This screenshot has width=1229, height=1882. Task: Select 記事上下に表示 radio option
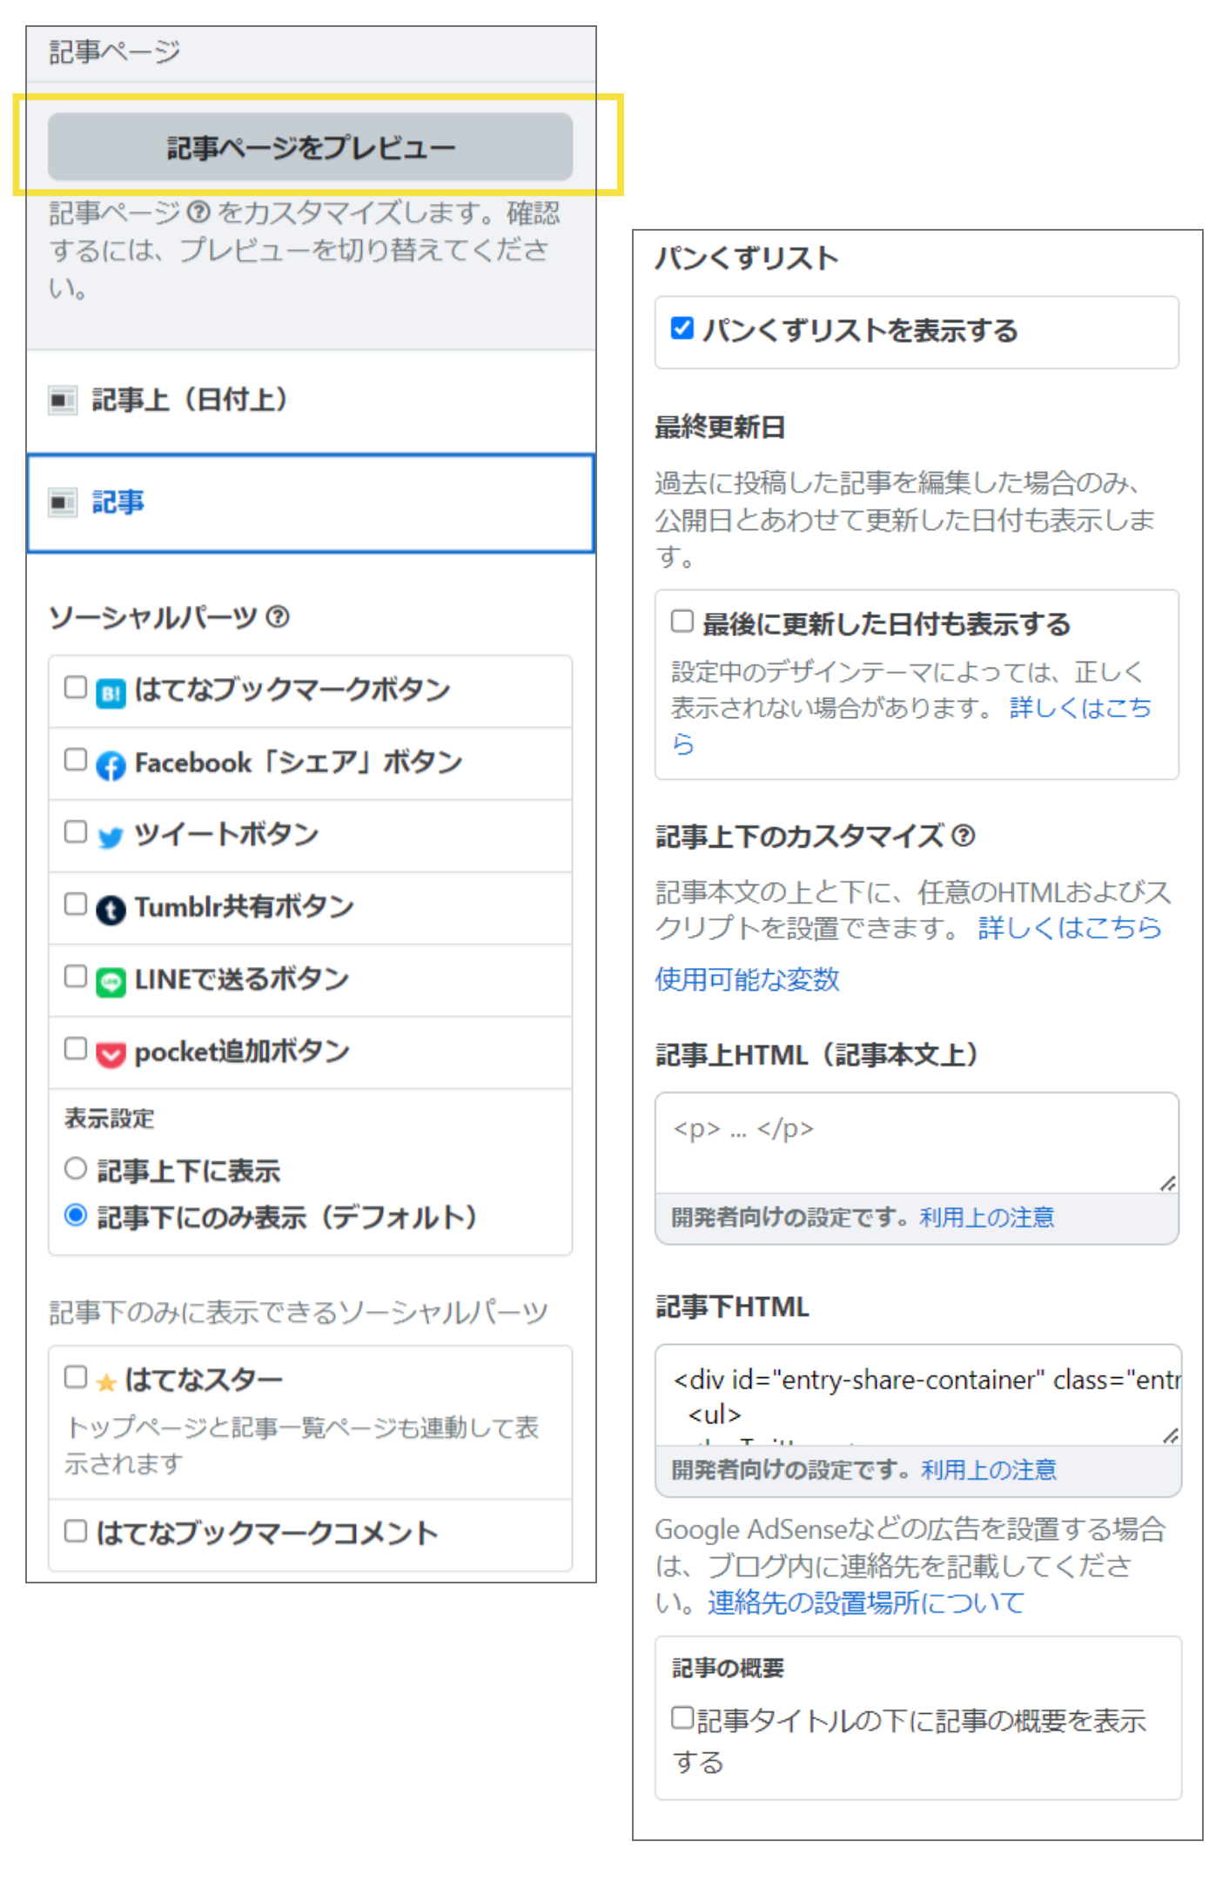76,1169
